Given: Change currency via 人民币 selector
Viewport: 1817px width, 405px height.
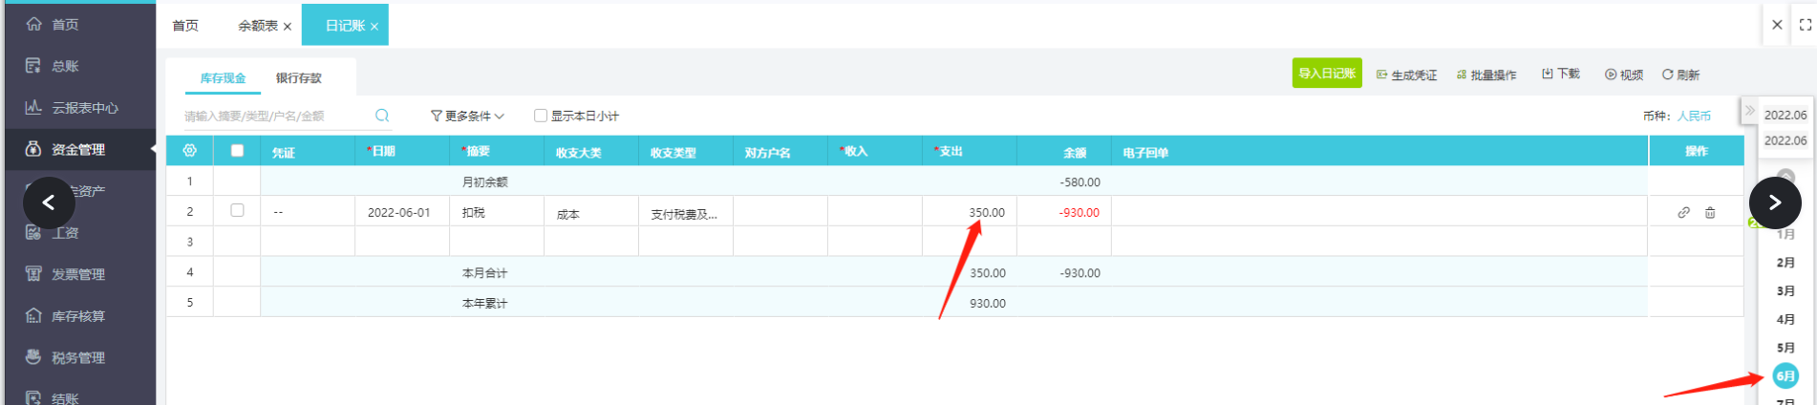Looking at the screenshot, I should [1694, 116].
